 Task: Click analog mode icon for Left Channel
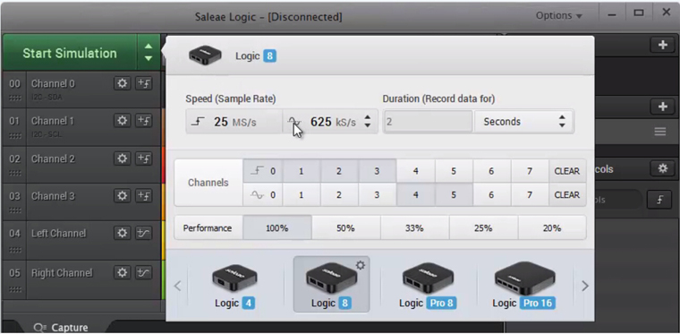click(143, 234)
